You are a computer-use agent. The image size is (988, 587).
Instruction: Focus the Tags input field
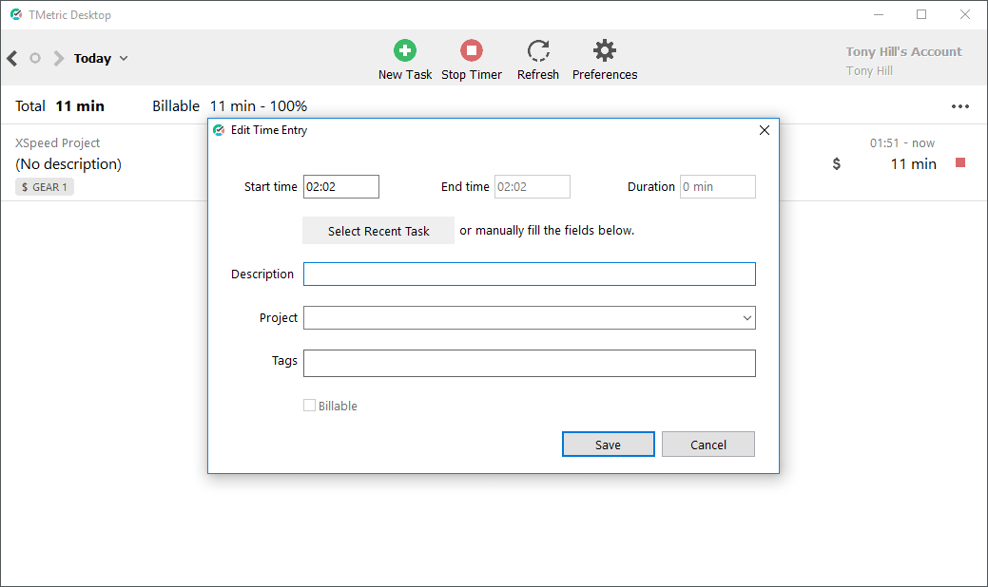pos(529,363)
